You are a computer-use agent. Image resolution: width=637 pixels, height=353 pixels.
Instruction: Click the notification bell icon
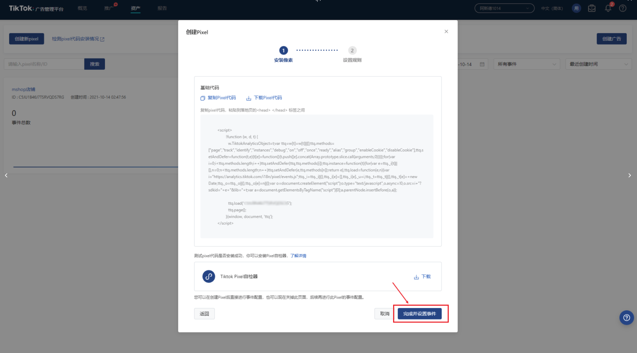point(608,8)
